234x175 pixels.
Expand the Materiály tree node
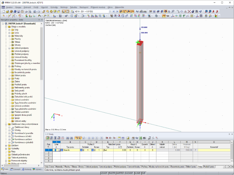[x=9, y=36]
